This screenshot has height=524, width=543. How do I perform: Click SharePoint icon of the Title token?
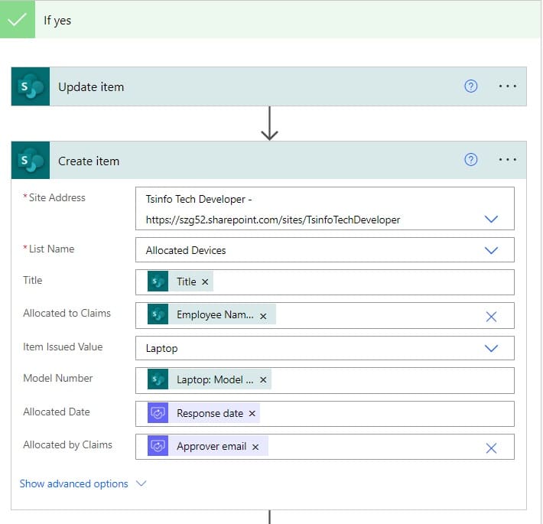pos(158,282)
